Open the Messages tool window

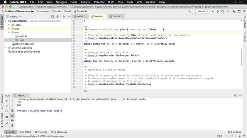tap(59, 132)
